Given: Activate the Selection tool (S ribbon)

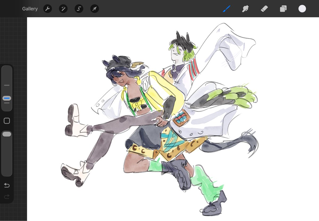Looking at the screenshot, I should pyautogui.click(x=79, y=9).
